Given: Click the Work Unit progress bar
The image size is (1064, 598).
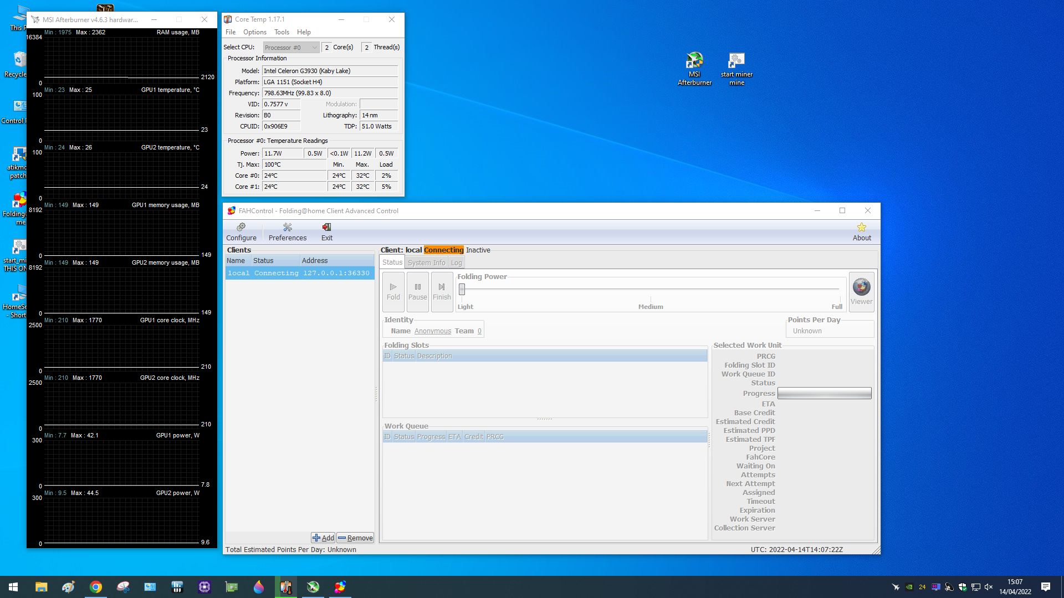Looking at the screenshot, I should coord(824,393).
